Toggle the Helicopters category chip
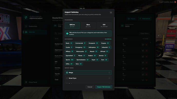Viewport: 177px width, 99px height. tap(94, 47)
